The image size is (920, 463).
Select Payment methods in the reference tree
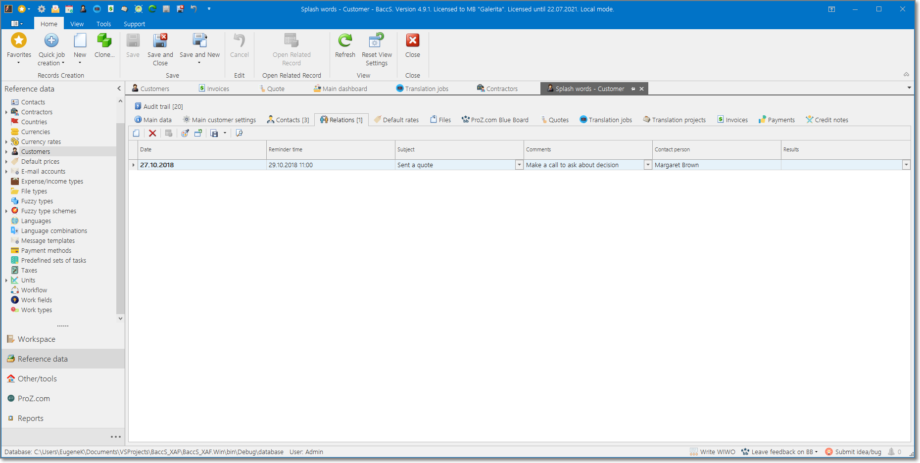pyautogui.click(x=46, y=251)
